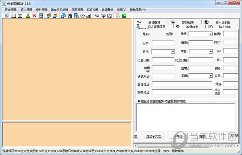Click the letter A toolbar icon
The image size is (242, 155).
[110, 16]
